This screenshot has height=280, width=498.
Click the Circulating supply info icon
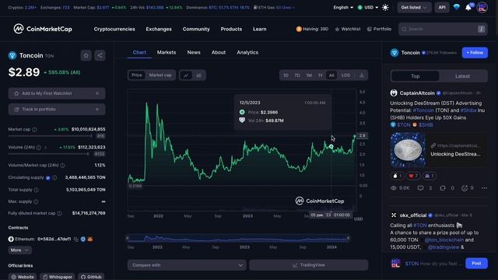point(54,178)
